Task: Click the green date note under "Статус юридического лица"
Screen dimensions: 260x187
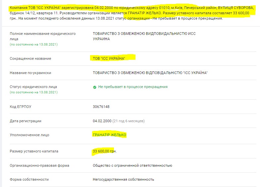Action: point(34,92)
